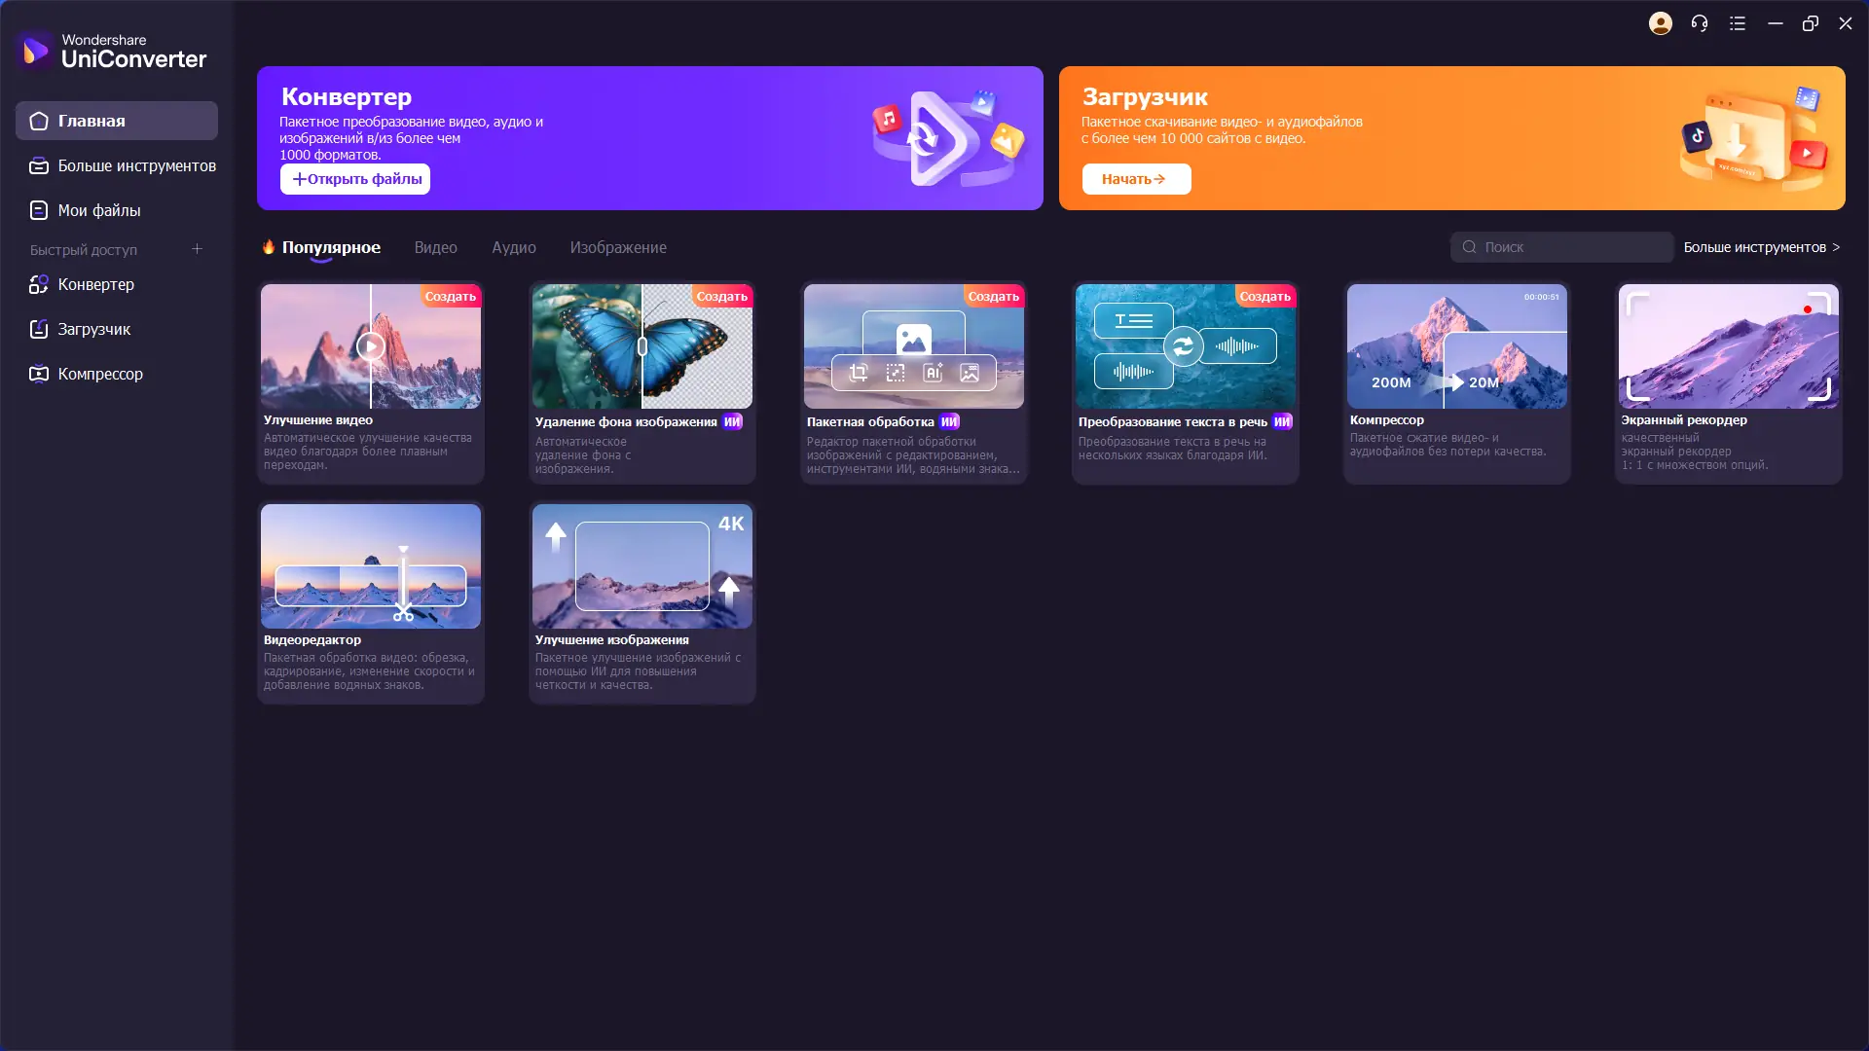1869x1051 pixels.
Task: Open the task list icon
Action: click(x=1739, y=22)
